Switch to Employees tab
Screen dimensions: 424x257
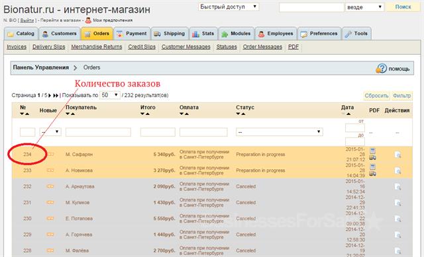pyautogui.click(x=276, y=34)
